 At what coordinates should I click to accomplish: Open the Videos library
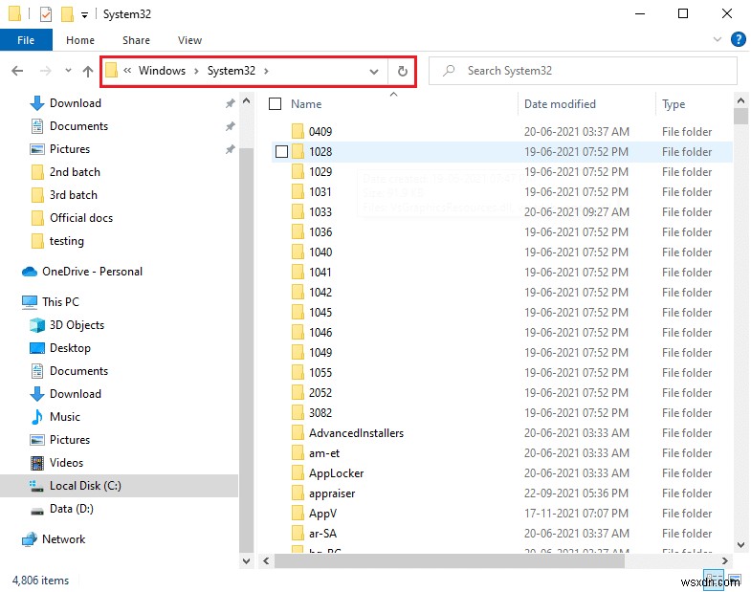66,463
